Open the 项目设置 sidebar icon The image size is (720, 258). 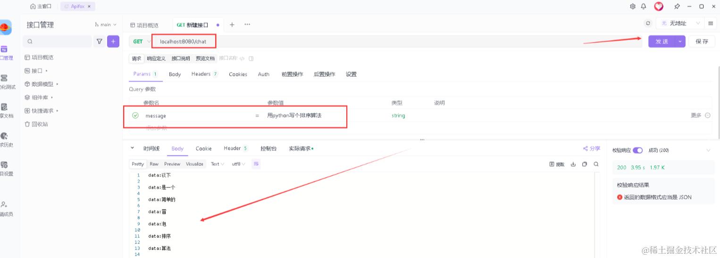tap(4, 165)
